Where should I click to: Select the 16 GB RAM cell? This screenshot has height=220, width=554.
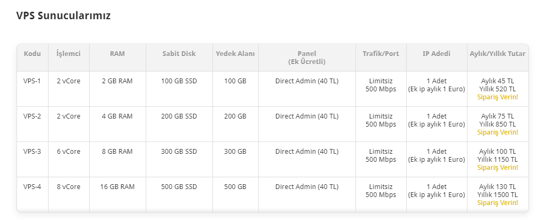click(117, 187)
